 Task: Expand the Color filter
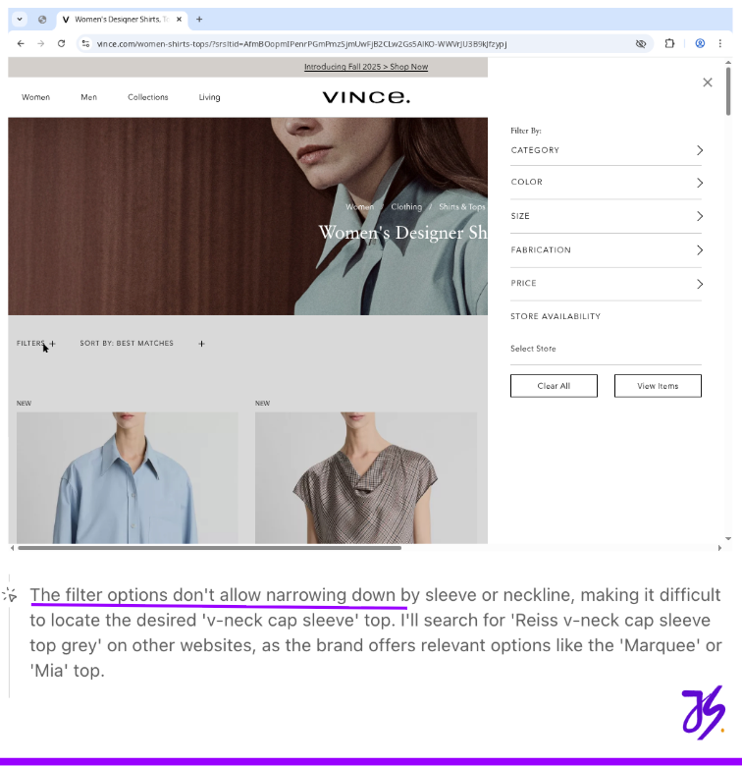click(x=606, y=183)
